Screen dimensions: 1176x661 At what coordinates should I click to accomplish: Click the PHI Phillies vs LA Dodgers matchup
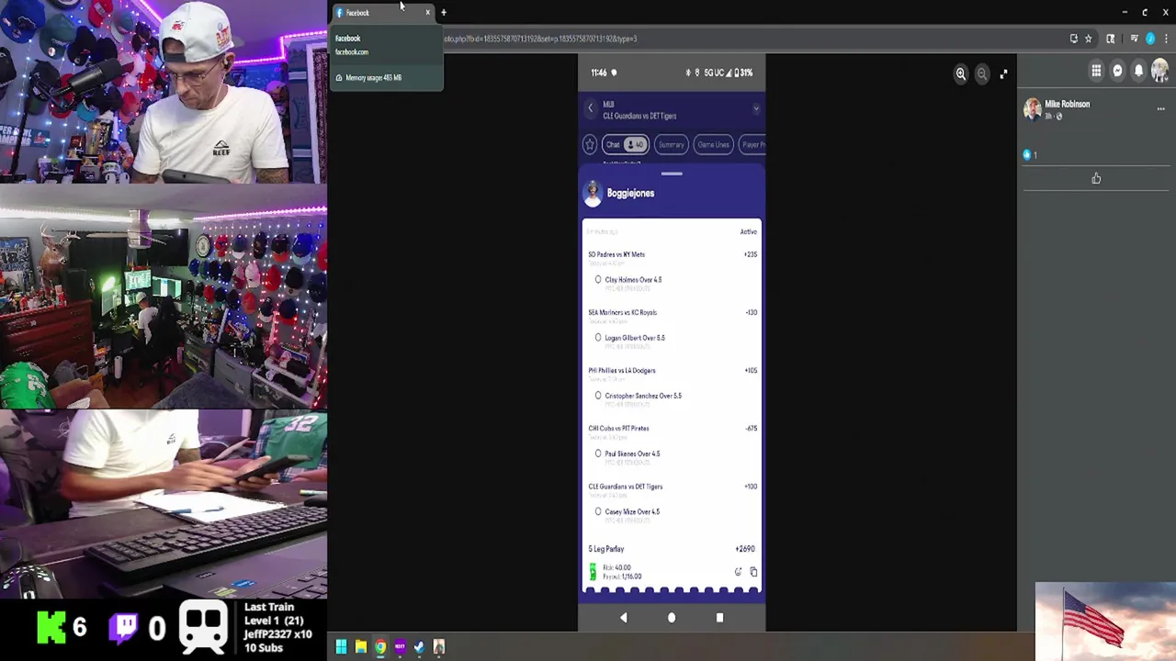click(x=621, y=370)
